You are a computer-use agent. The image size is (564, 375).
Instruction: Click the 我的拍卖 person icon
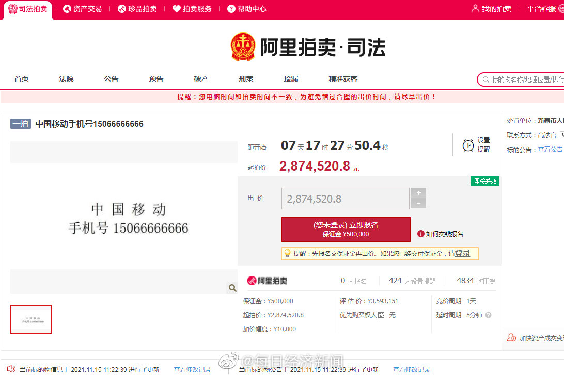coord(474,8)
